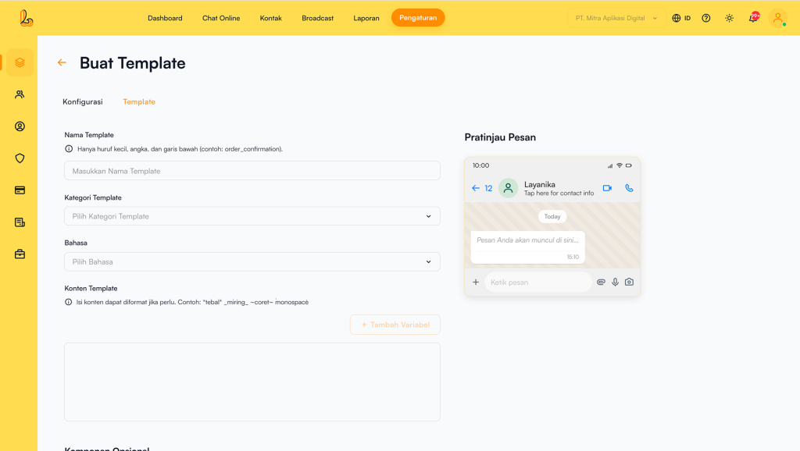This screenshot has height=451, width=800.
Task: Toggle the light/dark theme sun icon
Action: tap(729, 18)
